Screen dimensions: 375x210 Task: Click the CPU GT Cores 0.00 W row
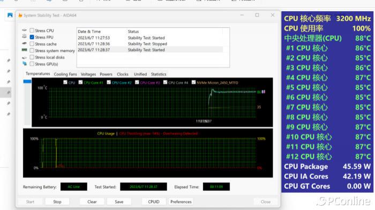click(327, 186)
